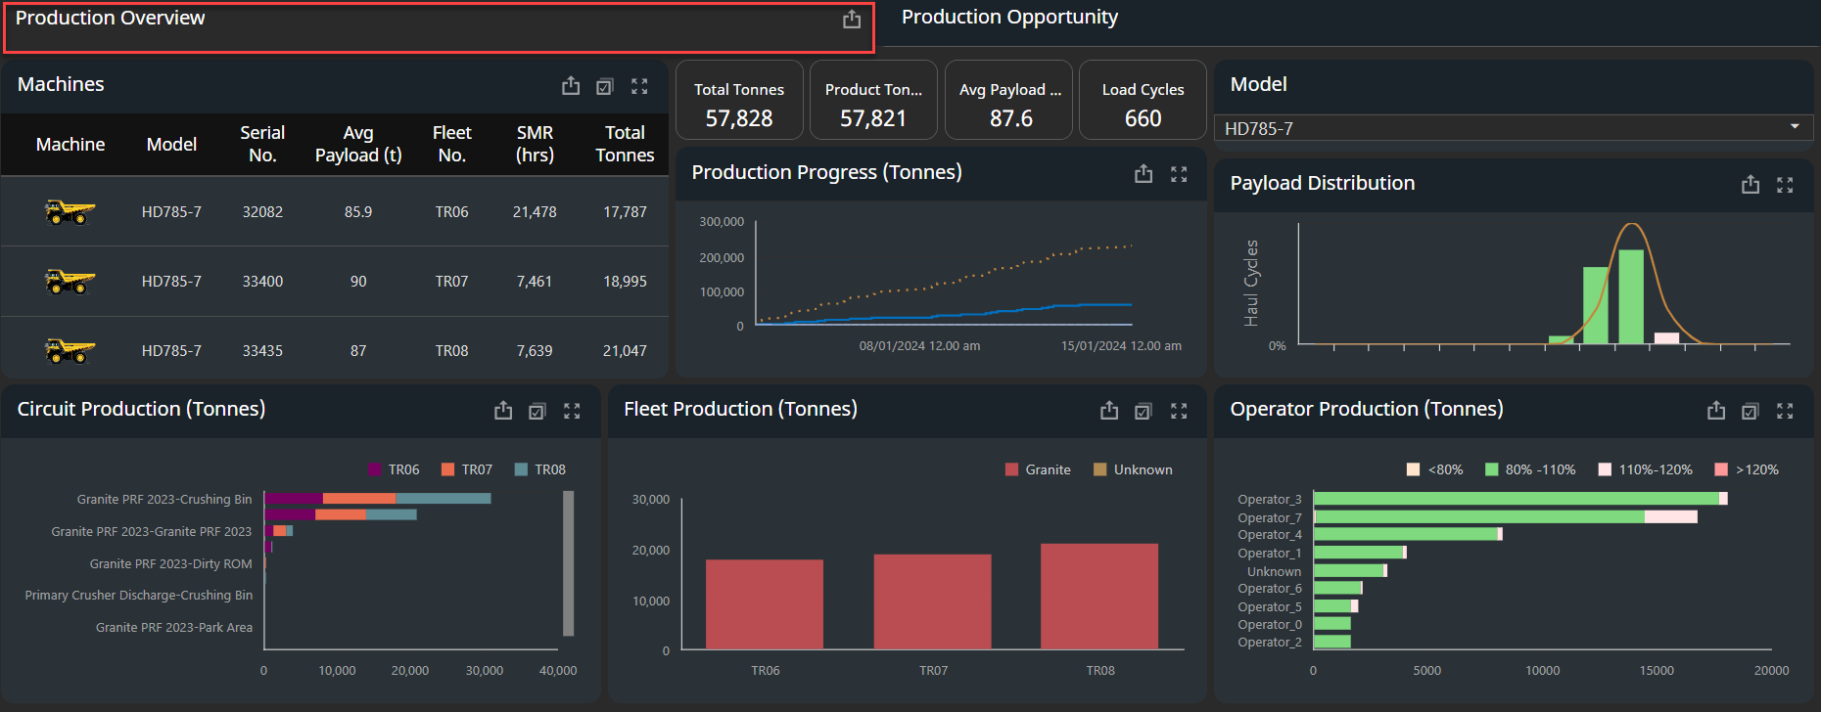Screen dimensions: 1821x712
Task: Export the Machines panel data
Action: pyautogui.click(x=571, y=86)
